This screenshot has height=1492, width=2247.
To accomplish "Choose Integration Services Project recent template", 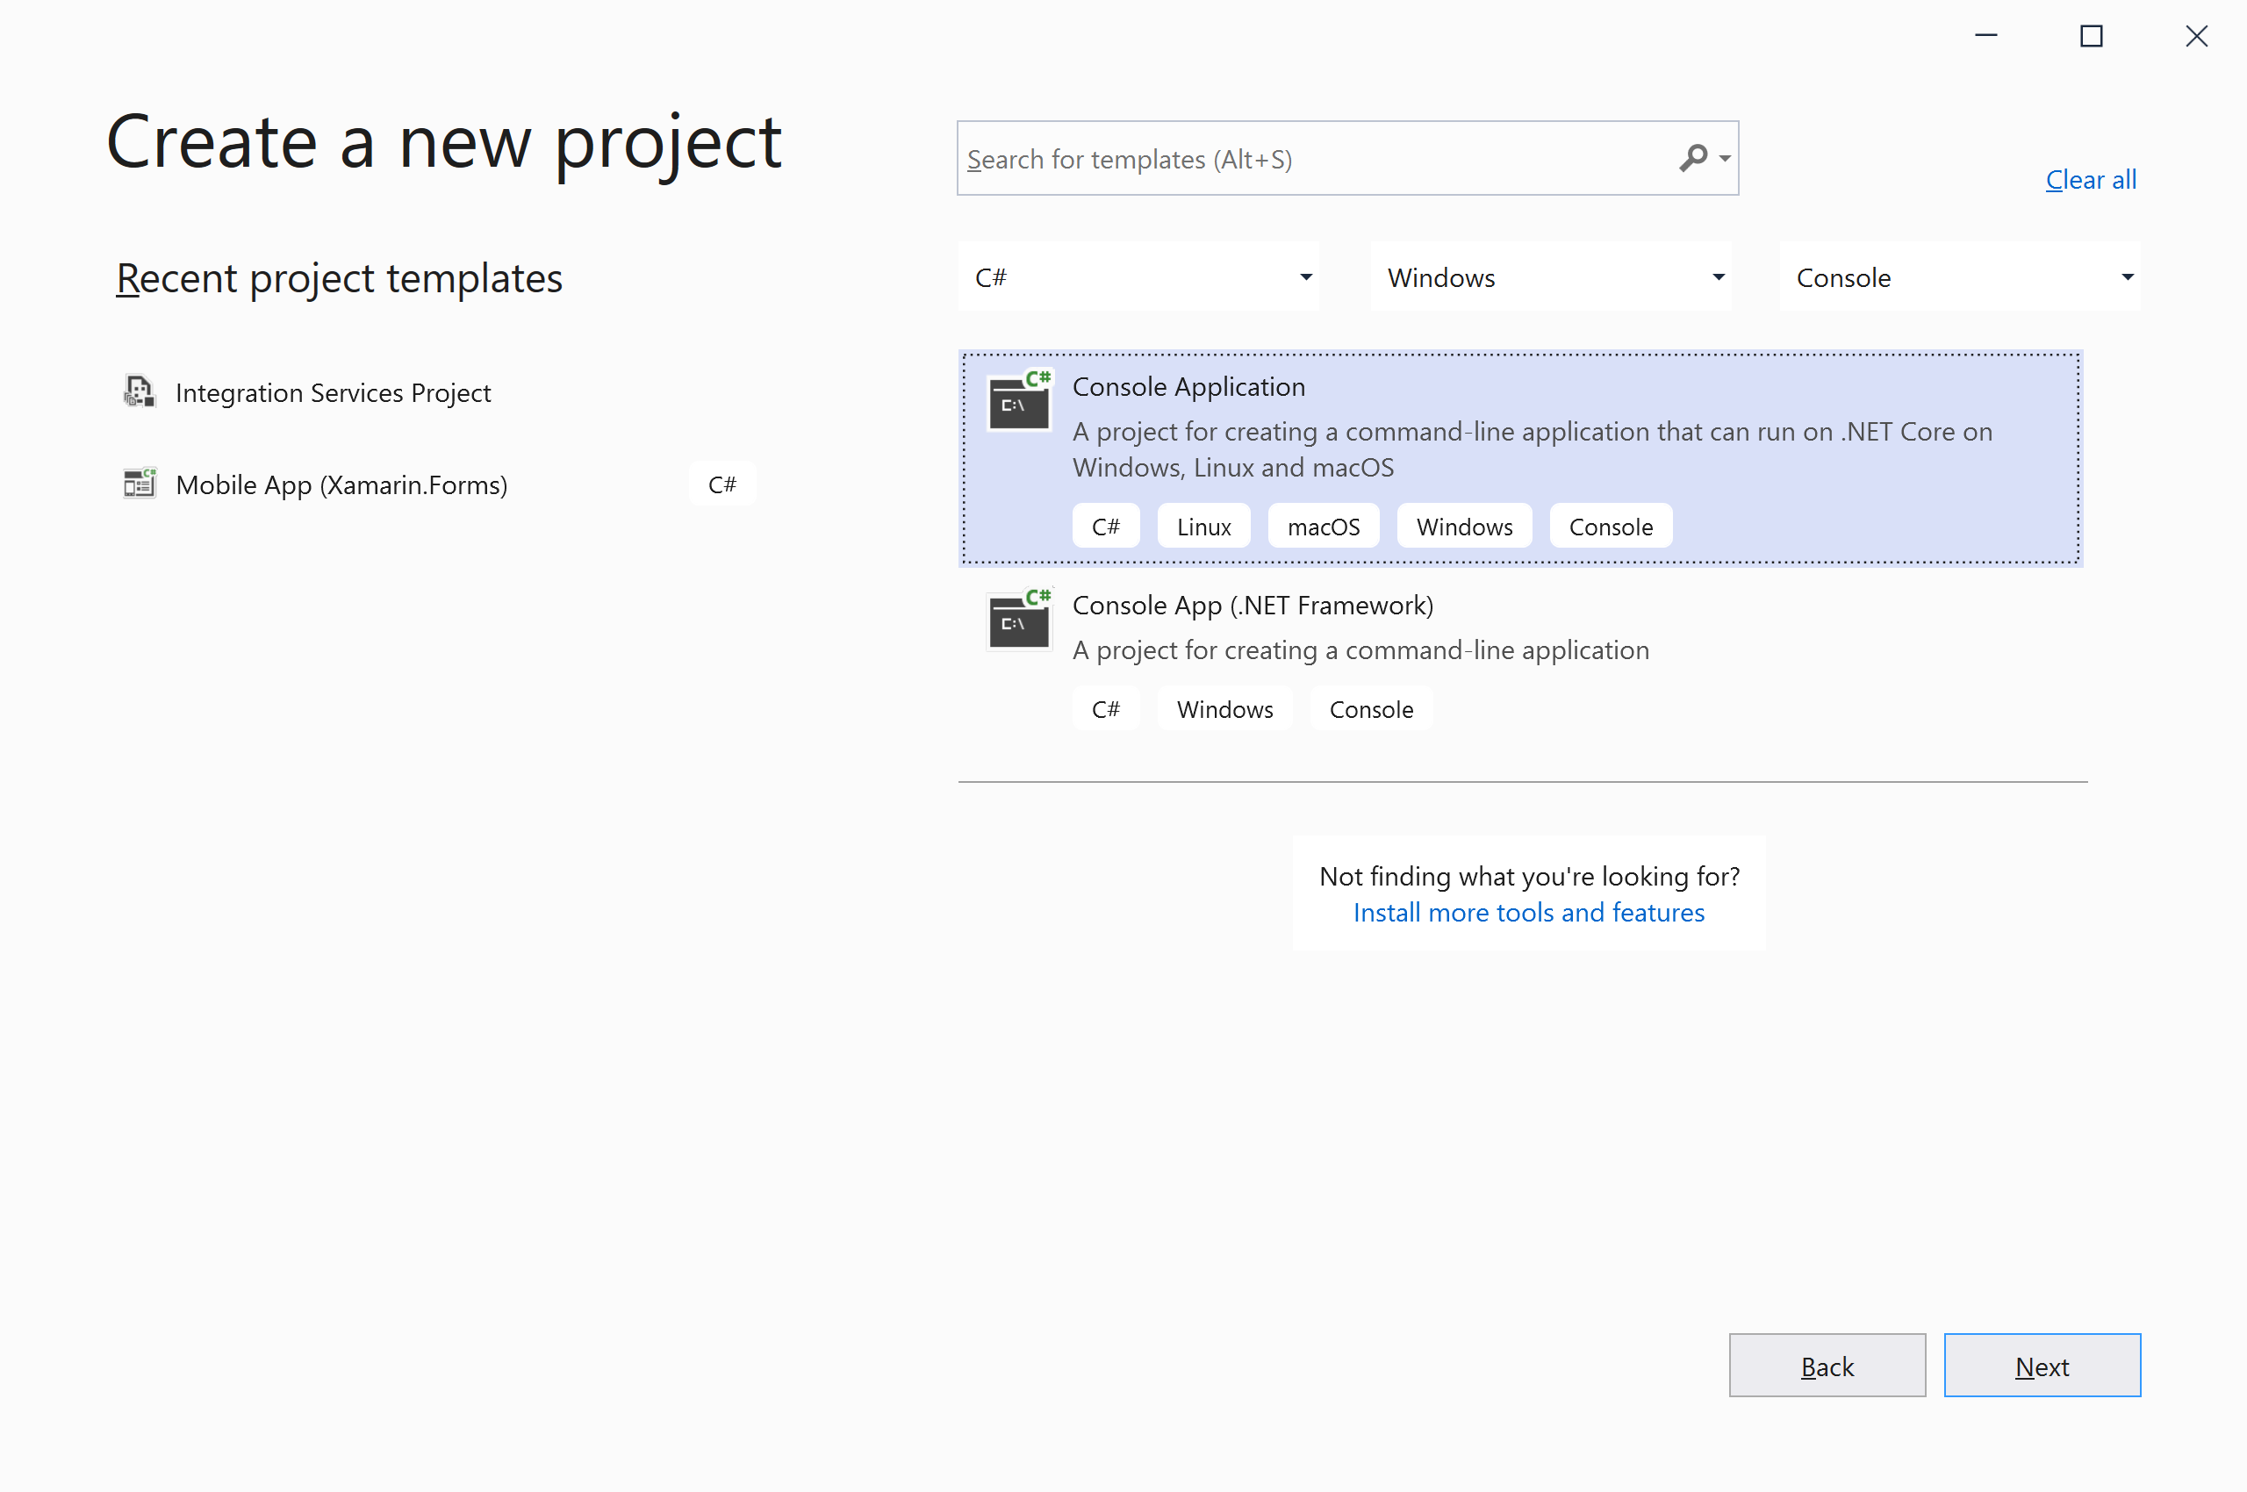I will coord(334,392).
